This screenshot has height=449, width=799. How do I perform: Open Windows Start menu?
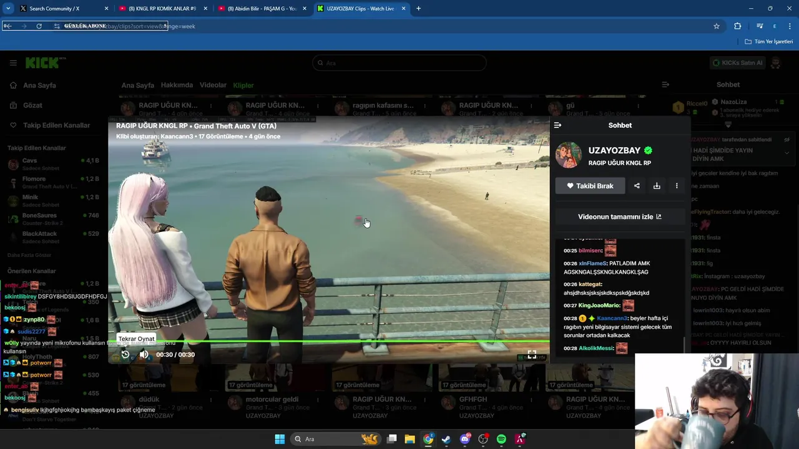coord(280,439)
